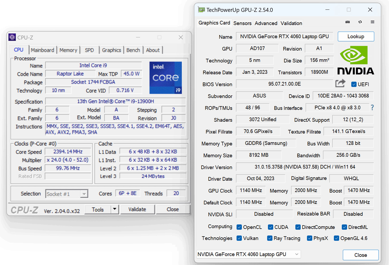Image resolution: width=389 pixels, height=265 pixels.
Task: Toggle the CUDA checkbox
Action: [271, 227]
